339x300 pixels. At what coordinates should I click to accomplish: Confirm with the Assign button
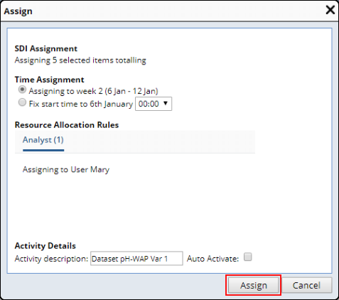pos(253,285)
